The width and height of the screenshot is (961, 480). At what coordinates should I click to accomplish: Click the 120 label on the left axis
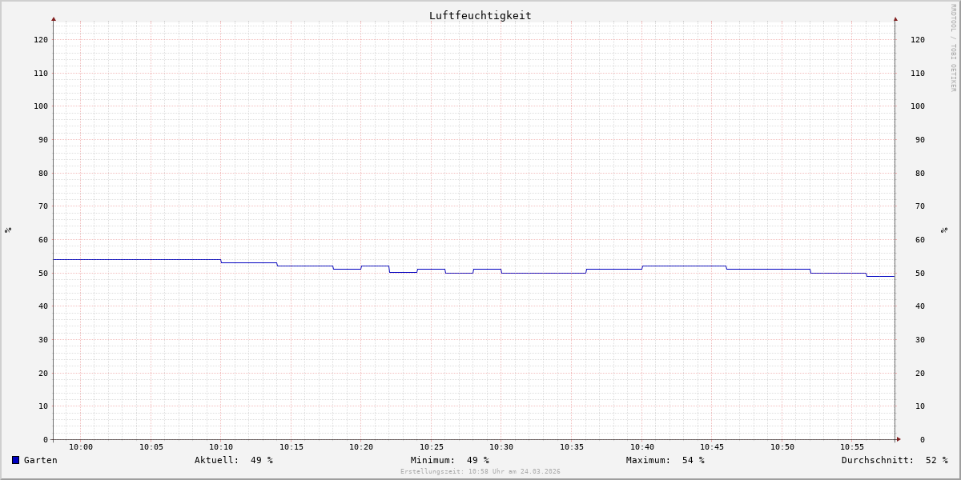click(41, 39)
